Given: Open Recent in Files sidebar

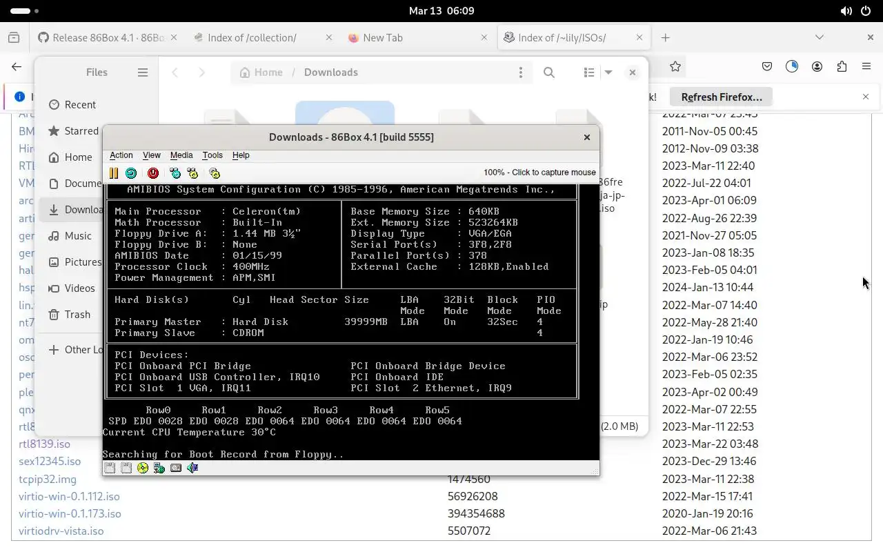Looking at the screenshot, I should [72, 105].
